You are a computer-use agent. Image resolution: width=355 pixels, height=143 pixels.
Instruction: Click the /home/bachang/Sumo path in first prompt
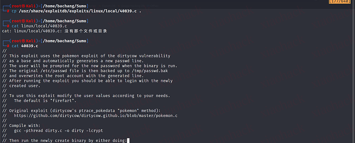64,6
